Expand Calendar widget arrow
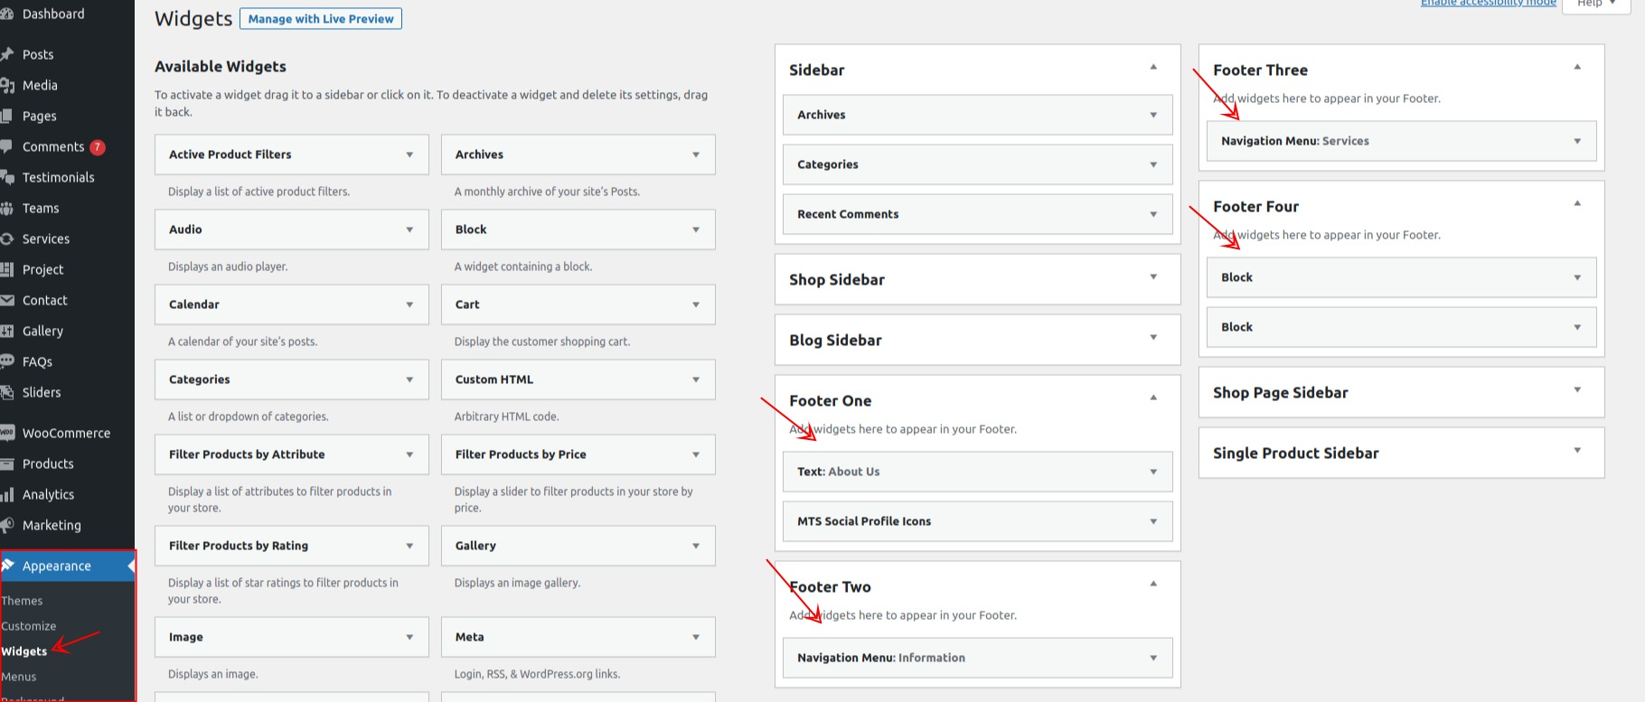The width and height of the screenshot is (1645, 702). click(x=409, y=304)
